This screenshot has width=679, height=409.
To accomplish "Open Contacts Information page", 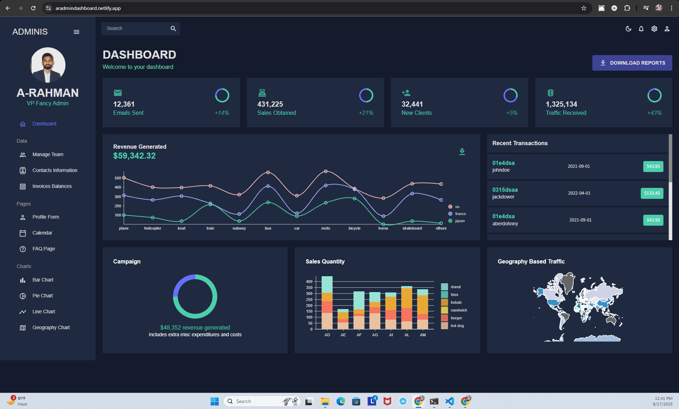I will tap(54, 170).
